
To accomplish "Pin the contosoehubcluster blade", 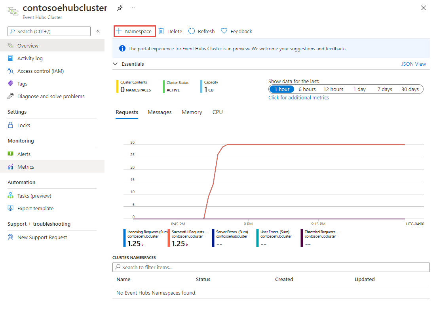I will 120,8.
